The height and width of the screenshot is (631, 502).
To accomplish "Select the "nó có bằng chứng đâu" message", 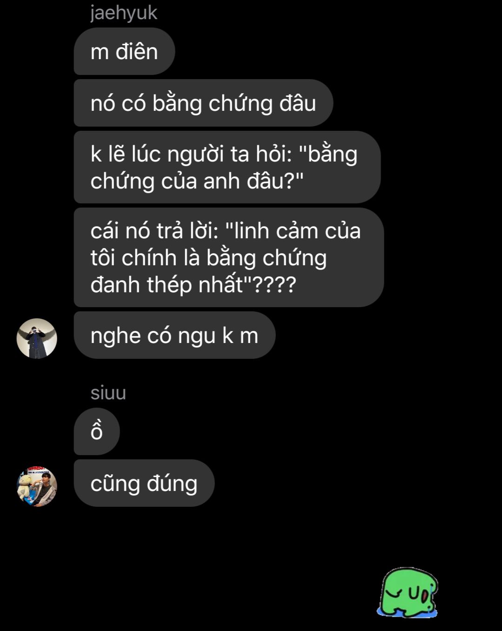I will pyautogui.click(x=203, y=103).
